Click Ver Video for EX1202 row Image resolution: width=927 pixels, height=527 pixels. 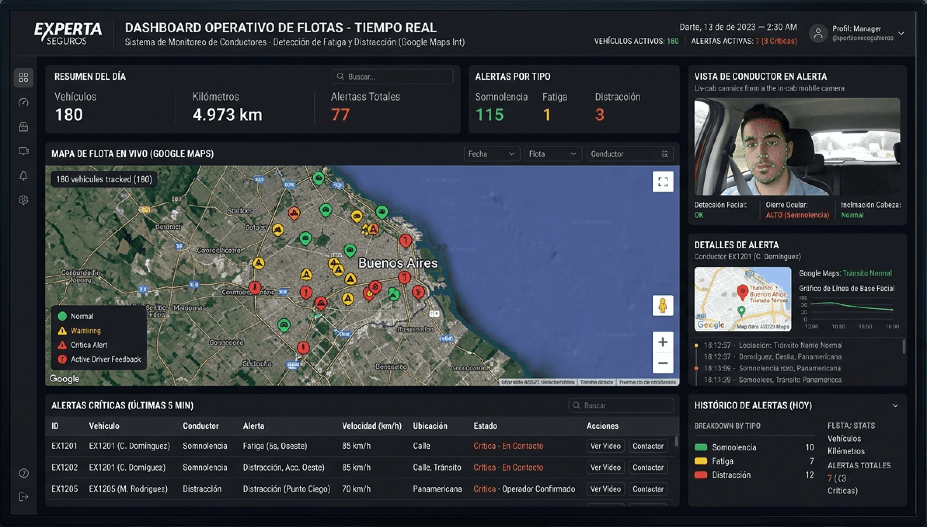point(605,468)
